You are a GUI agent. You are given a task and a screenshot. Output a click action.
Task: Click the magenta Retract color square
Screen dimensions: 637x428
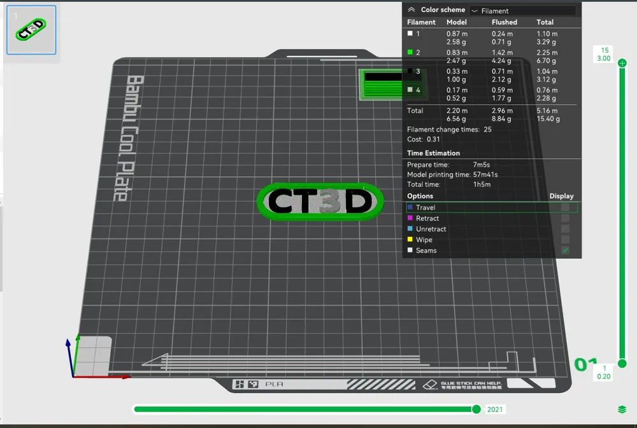[412, 218]
